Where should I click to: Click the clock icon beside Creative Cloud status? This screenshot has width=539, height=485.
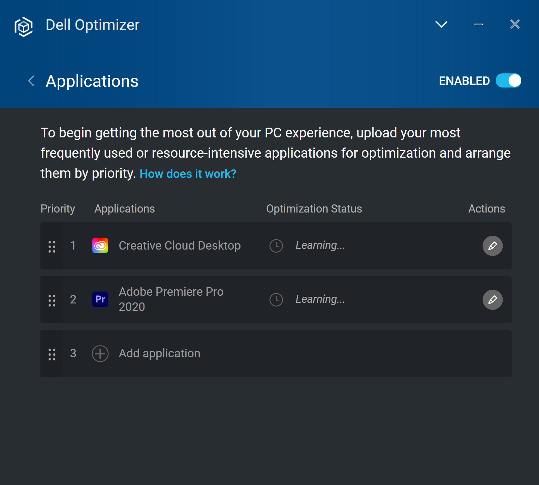[276, 246]
